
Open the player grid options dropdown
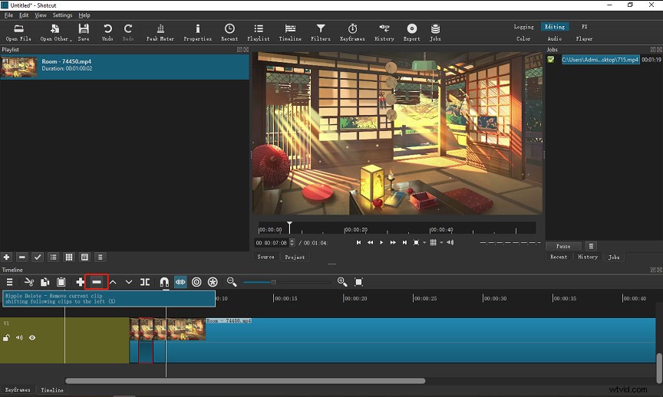441,242
